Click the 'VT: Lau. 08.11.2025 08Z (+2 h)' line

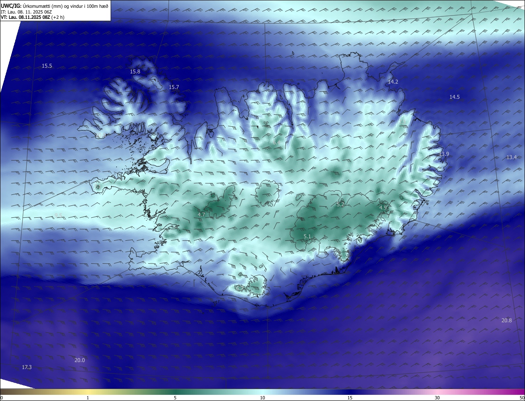(x=32, y=17)
